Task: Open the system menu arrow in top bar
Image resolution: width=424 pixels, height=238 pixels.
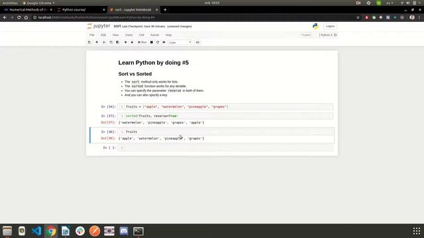Action: pos(420,3)
